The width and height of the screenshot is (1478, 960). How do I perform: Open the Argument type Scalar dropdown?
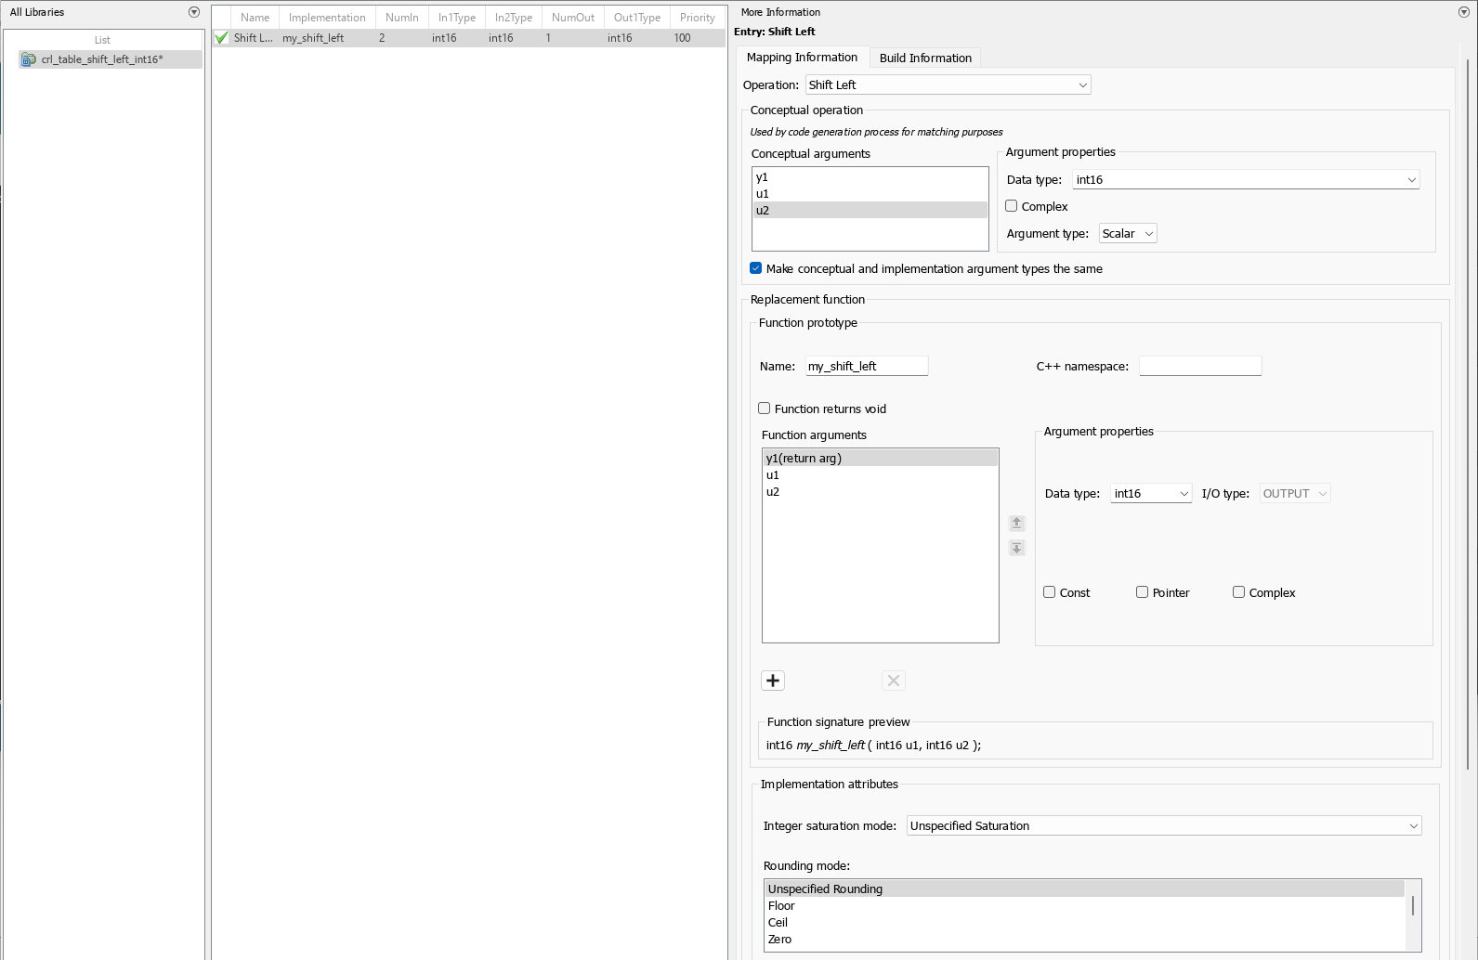1128,234
